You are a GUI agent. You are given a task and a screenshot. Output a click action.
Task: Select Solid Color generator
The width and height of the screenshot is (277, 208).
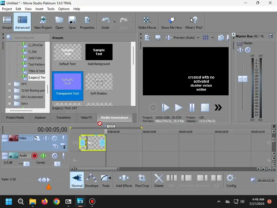pyautogui.click(x=35, y=58)
